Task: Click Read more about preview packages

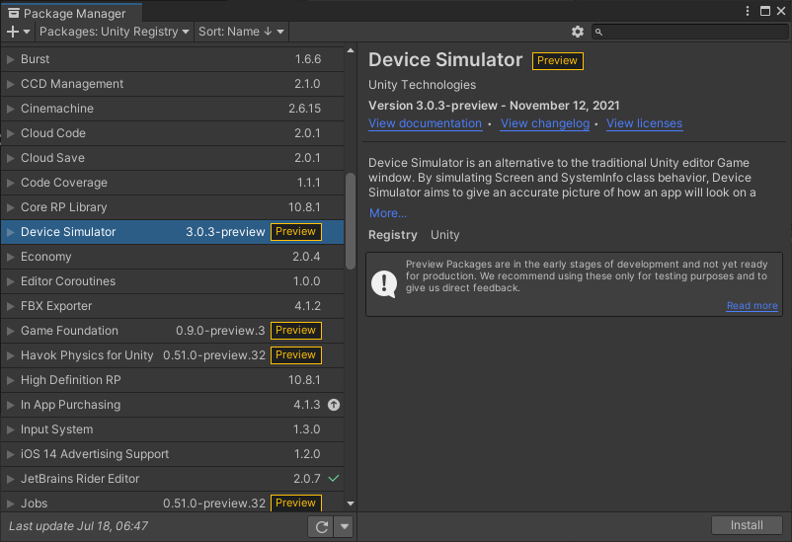Action: click(752, 306)
